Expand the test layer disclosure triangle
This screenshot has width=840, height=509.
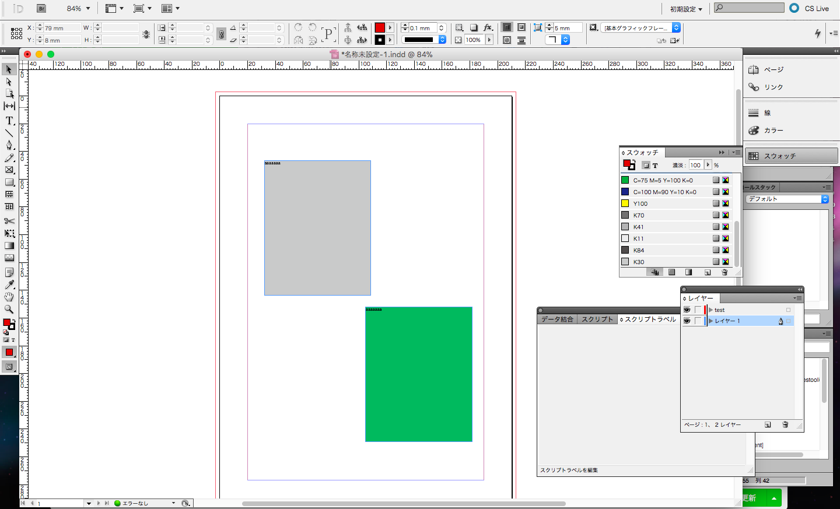point(710,310)
